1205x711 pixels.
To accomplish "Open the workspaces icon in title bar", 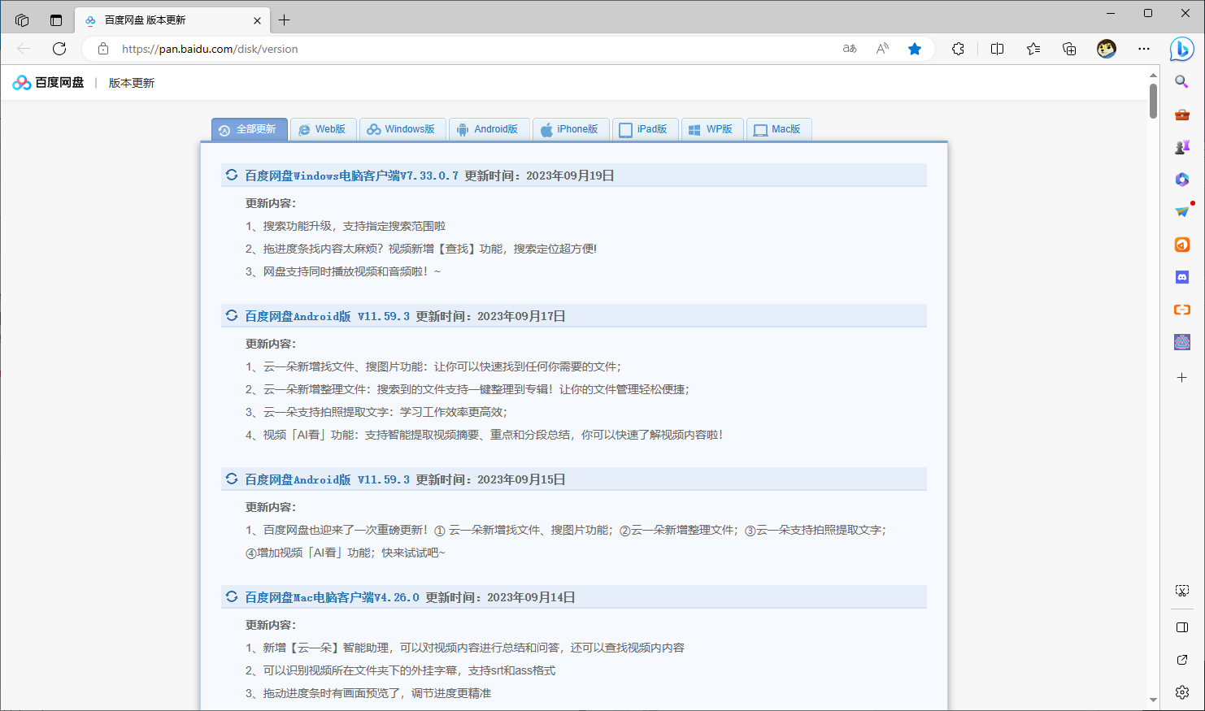I will [x=22, y=20].
